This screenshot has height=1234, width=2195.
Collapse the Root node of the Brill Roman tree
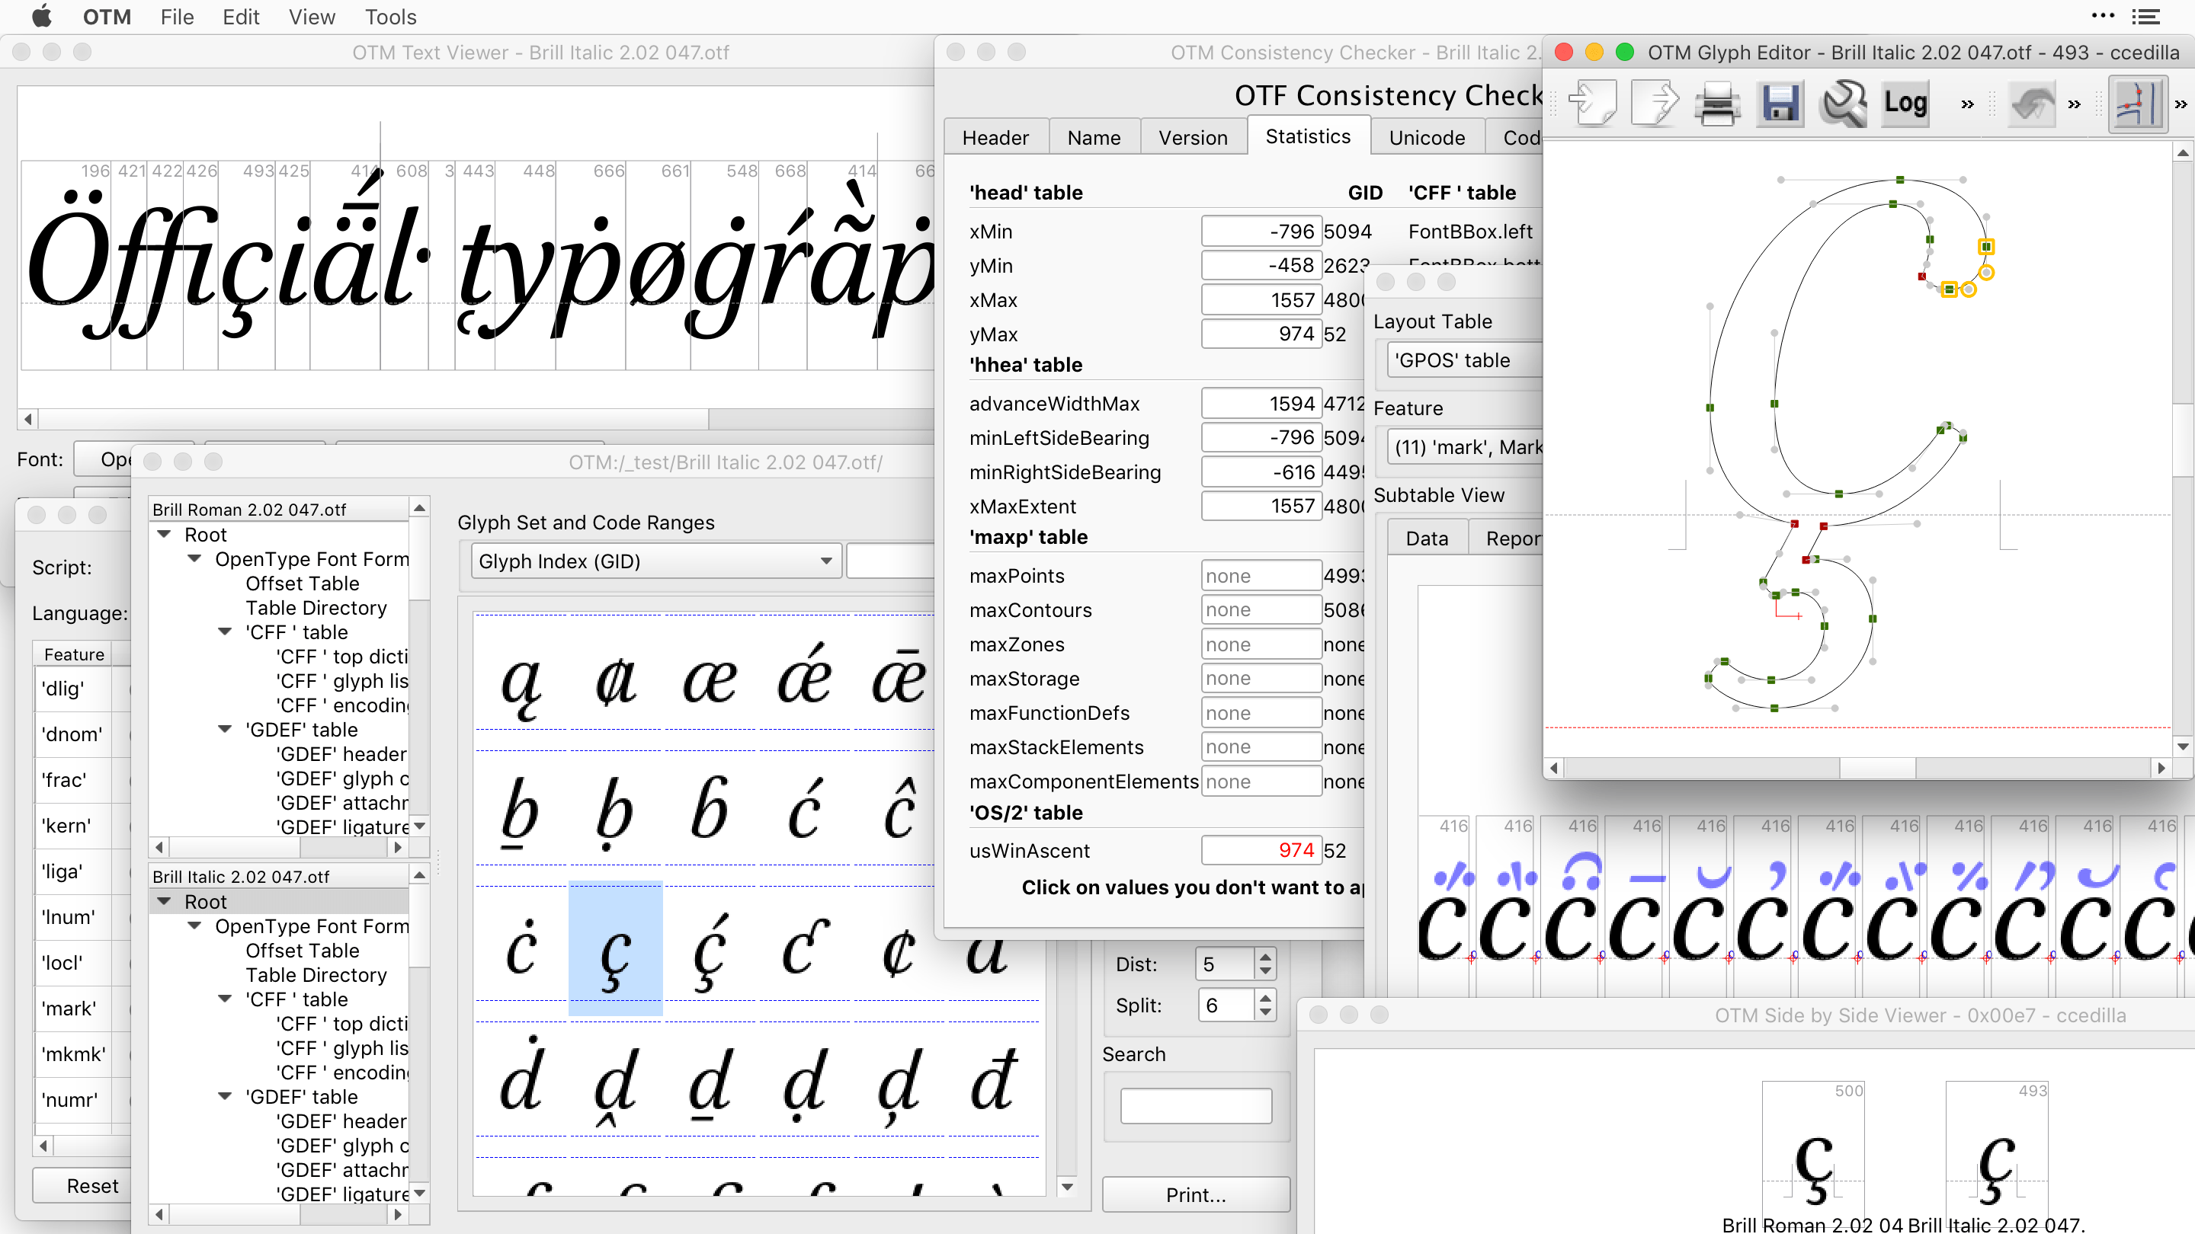coord(165,534)
